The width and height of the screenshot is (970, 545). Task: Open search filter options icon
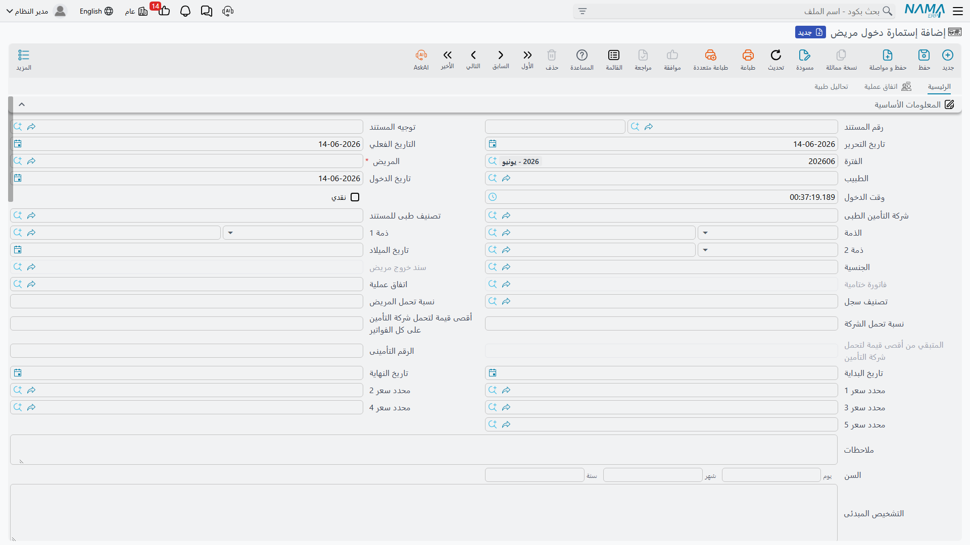(x=583, y=11)
